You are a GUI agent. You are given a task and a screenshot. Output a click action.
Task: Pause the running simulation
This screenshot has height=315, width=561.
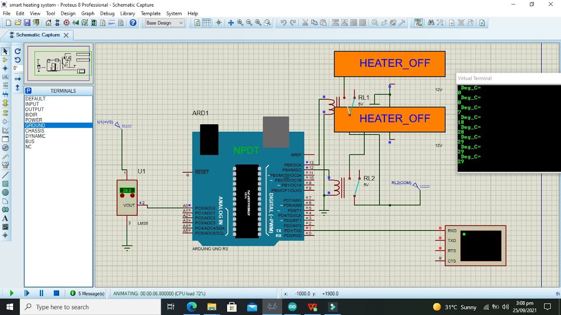click(x=42, y=293)
